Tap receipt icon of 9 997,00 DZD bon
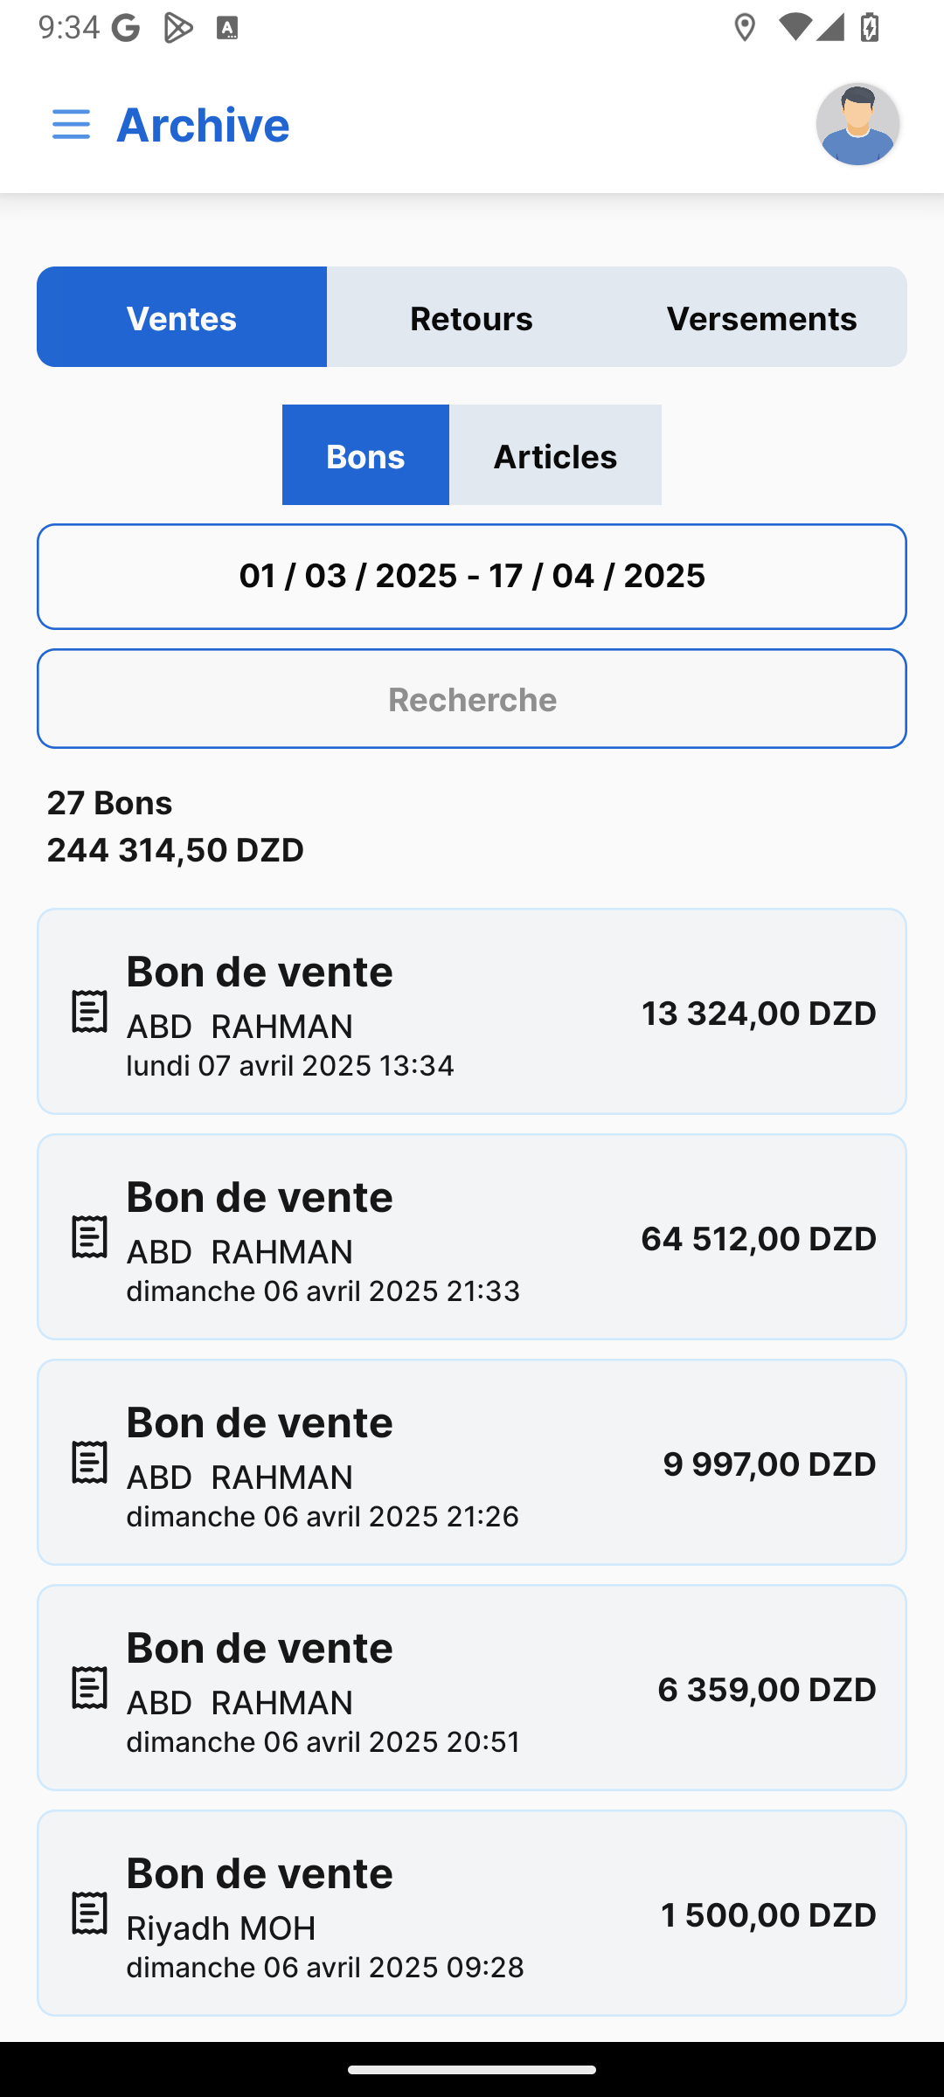 click(x=89, y=1463)
